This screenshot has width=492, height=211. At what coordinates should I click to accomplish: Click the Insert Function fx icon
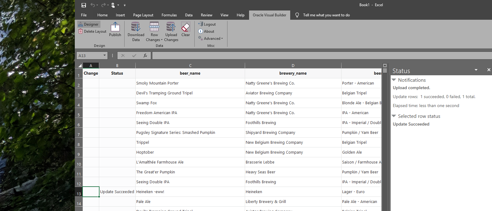(145, 56)
